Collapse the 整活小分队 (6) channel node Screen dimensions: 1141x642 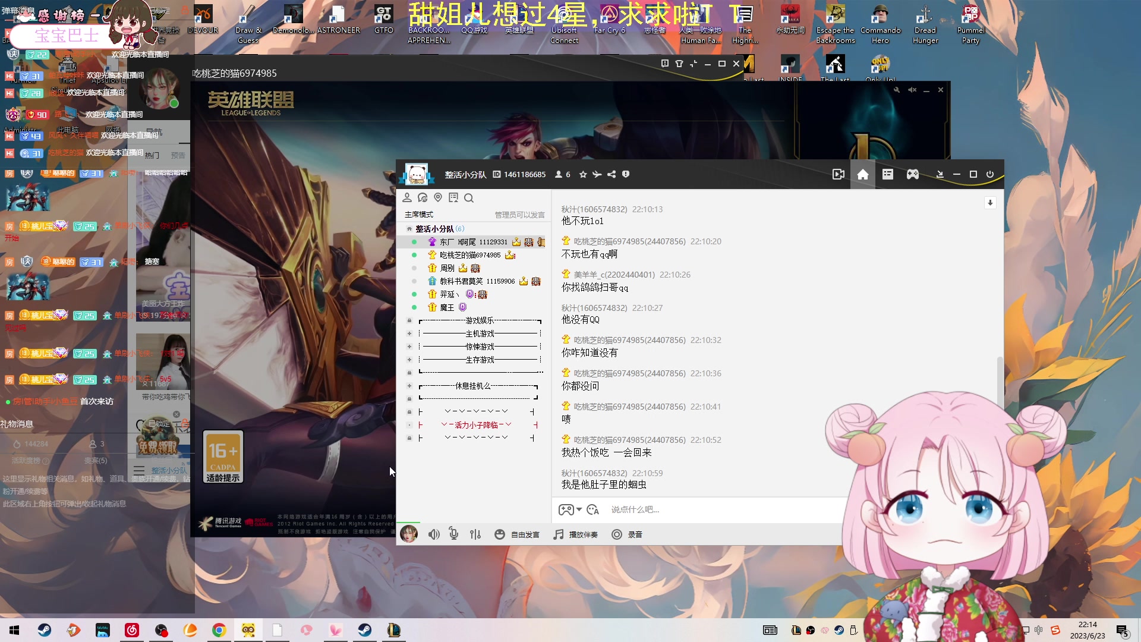tap(409, 229)
